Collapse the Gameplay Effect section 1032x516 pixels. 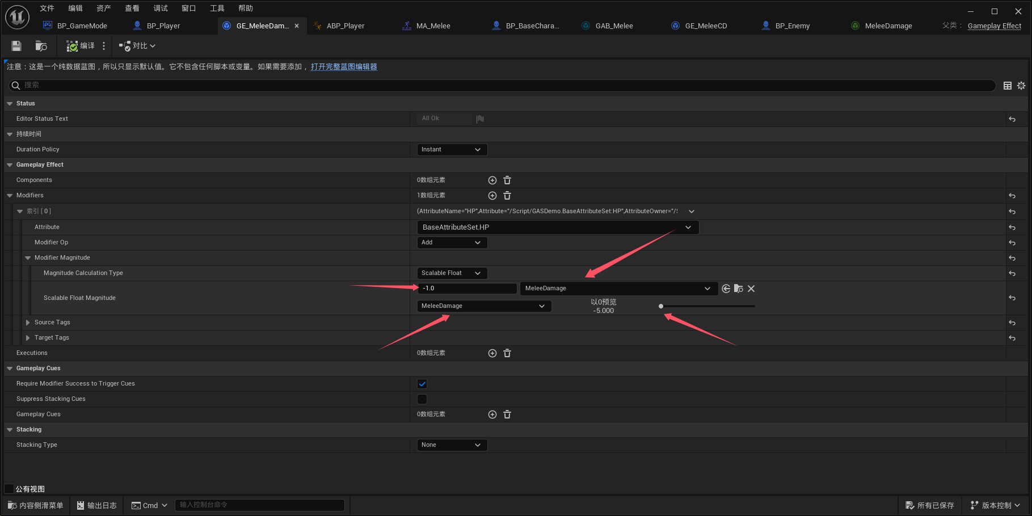point(10,165)
